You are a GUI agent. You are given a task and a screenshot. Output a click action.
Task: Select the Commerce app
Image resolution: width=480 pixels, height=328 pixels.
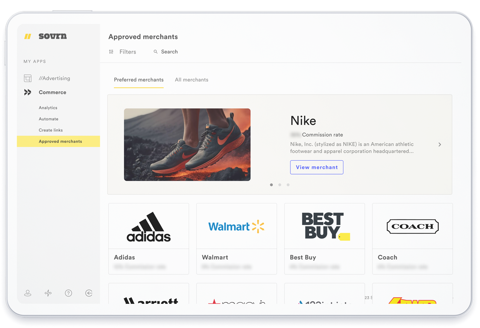coord(52,92)
